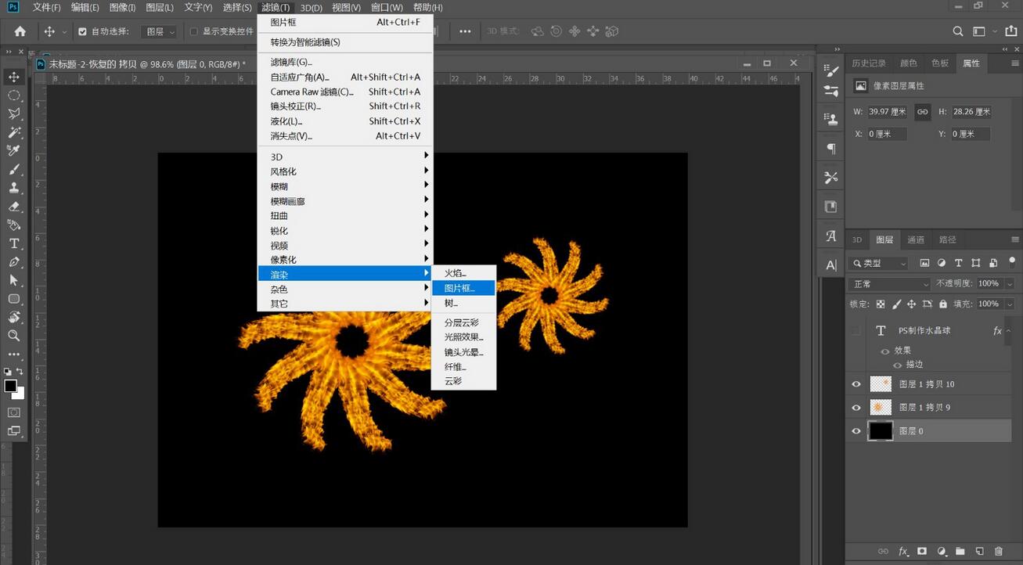Toggle the 描边 stroke effect eye
The width and height of the screenshot is (1023, 565).
pos(897,365)
